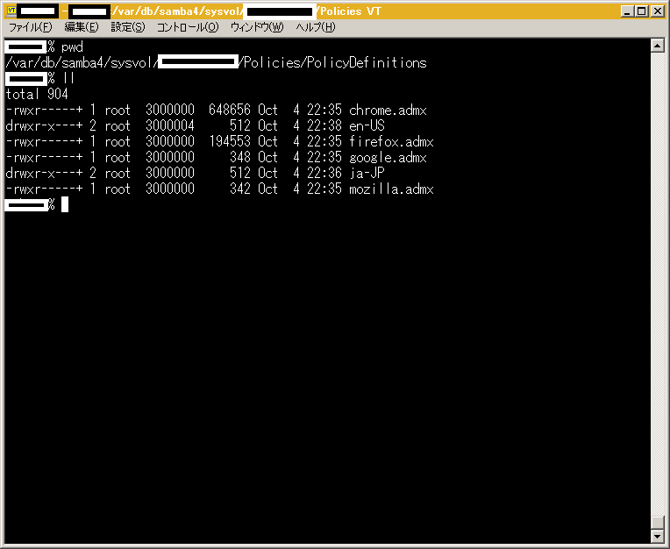Image resolution: width=670 pixels, height=549 pixels.
Task: Click the file size 342
Action: point(240,189)
